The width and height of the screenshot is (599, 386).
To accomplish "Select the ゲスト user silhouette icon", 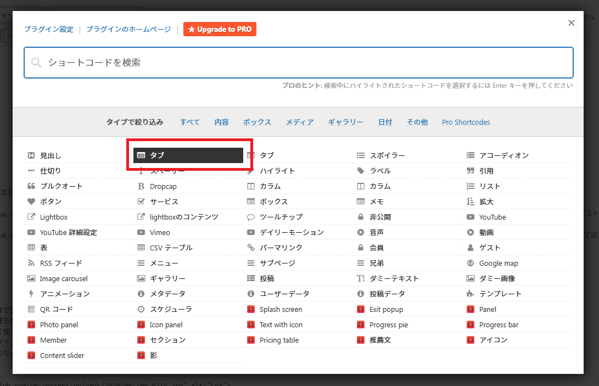I will (x=471, y=248).
